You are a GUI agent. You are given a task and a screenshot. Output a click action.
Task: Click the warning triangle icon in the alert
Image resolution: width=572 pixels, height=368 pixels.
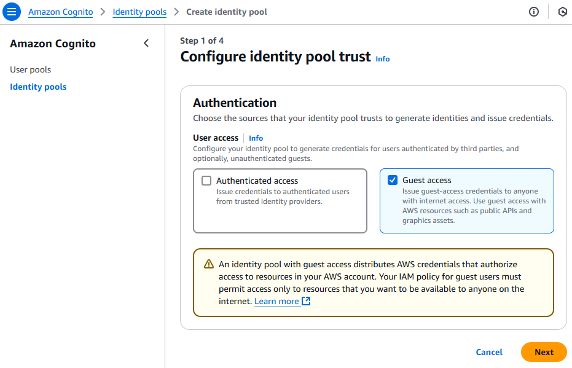click(209, 264)
